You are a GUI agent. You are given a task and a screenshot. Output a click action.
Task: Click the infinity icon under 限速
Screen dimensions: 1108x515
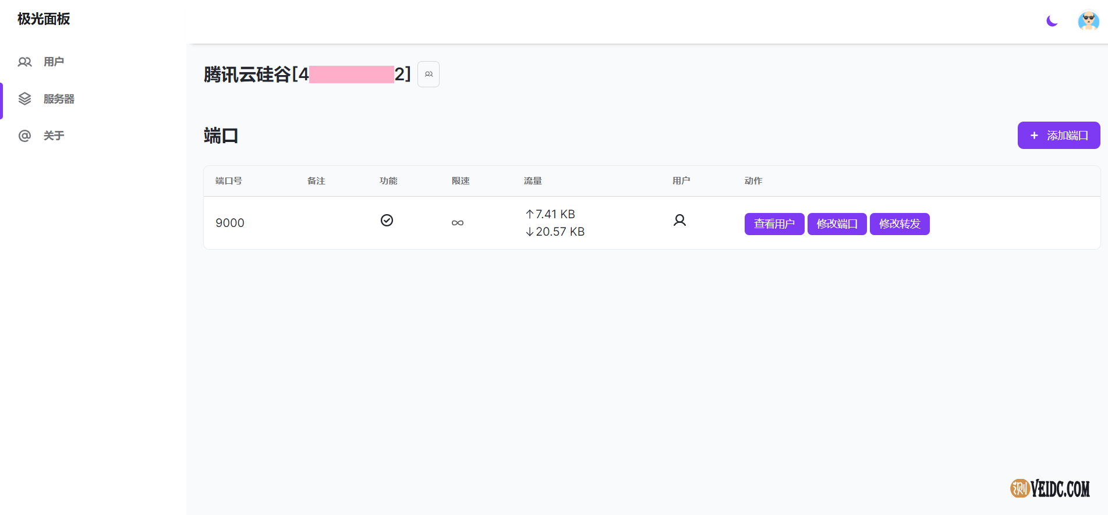click(x=458, y=223)
